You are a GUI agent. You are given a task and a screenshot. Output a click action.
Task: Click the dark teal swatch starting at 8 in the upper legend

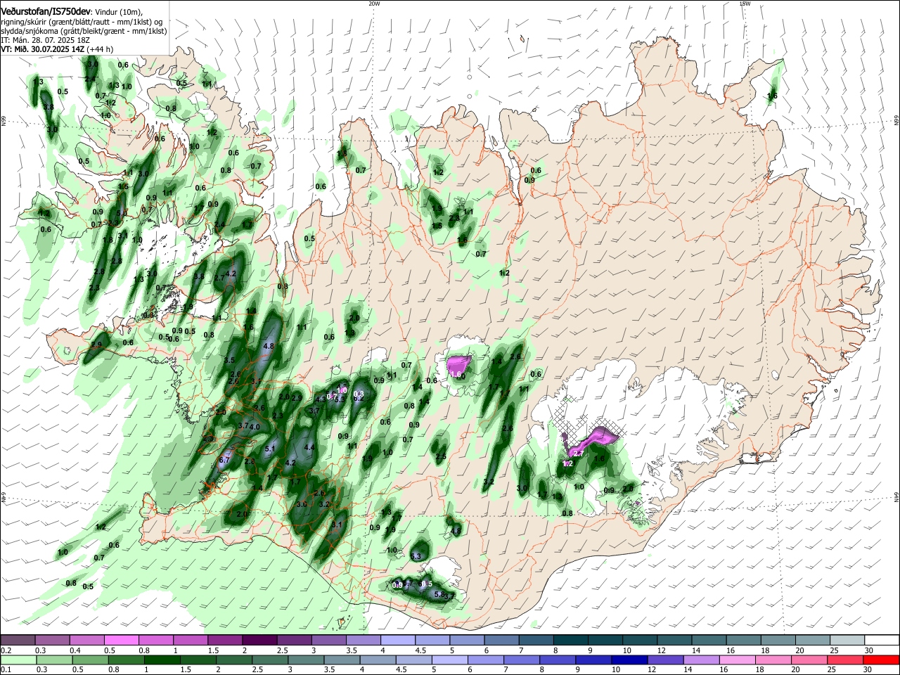tap(571, 641)
